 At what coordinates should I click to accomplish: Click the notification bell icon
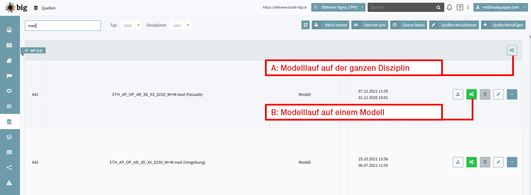449,7
